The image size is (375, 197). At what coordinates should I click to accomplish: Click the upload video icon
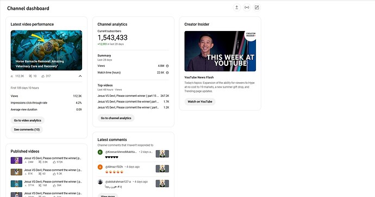(236, 8)
